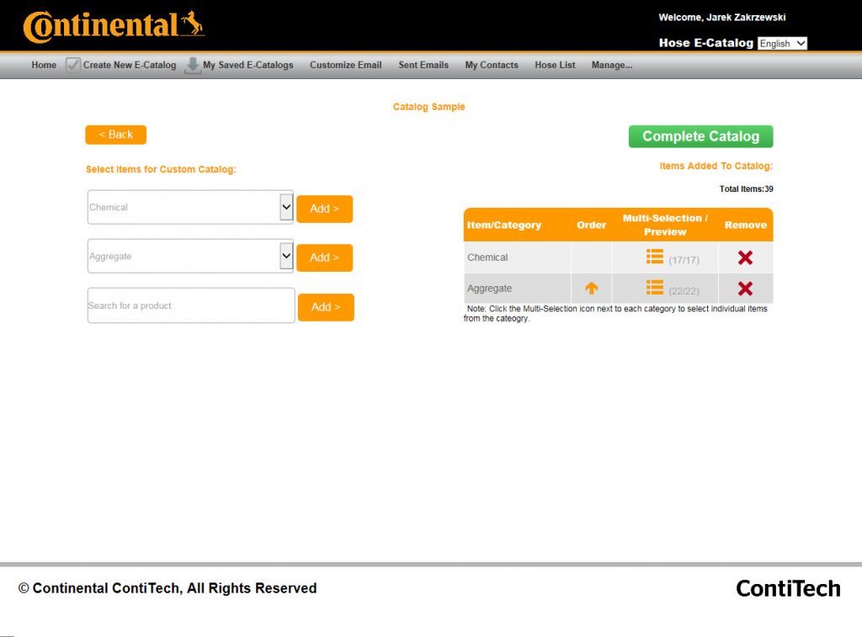Open the Customize Email menu item
The height and width of the screenshot is (637, 862).
[345, 65]
